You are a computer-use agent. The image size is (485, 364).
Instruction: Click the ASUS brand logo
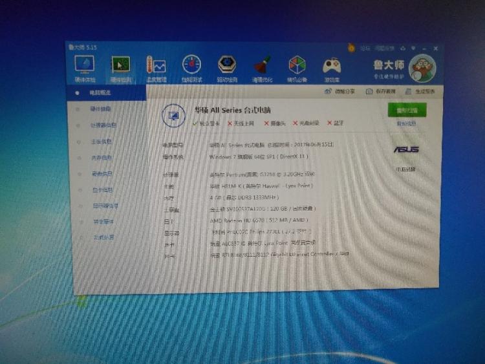(406, 150)
